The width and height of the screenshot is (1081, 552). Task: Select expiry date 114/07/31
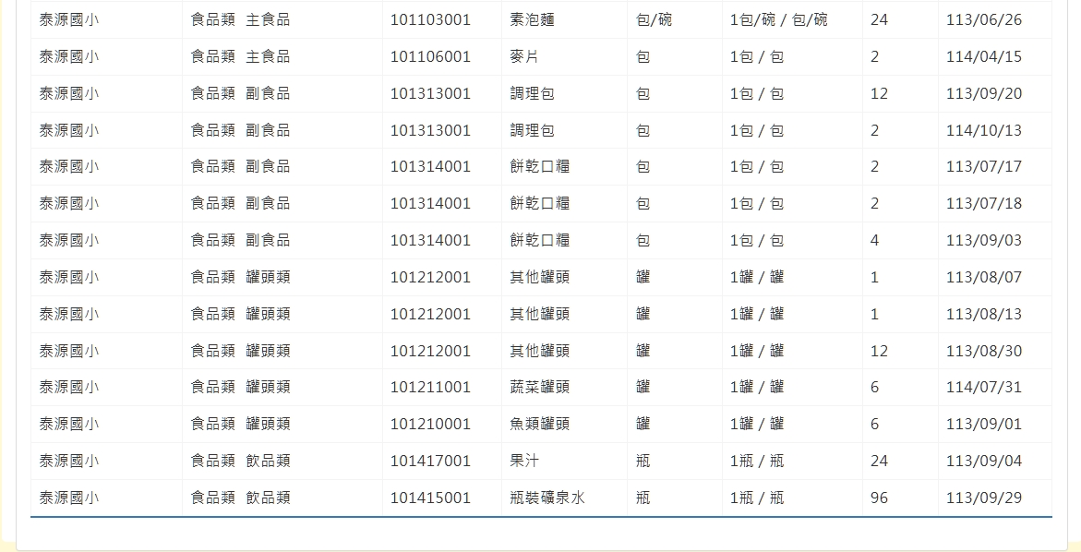(984, 388)
